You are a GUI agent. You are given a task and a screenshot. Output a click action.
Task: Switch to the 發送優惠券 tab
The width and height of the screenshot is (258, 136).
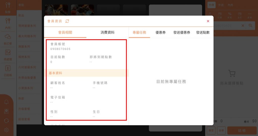pyautogui.click(x=182, y=32)
